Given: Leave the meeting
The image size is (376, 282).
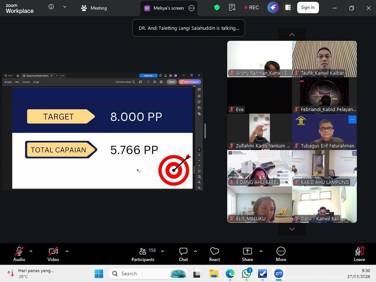Looking at the screenshot, I should click(359, 254).
